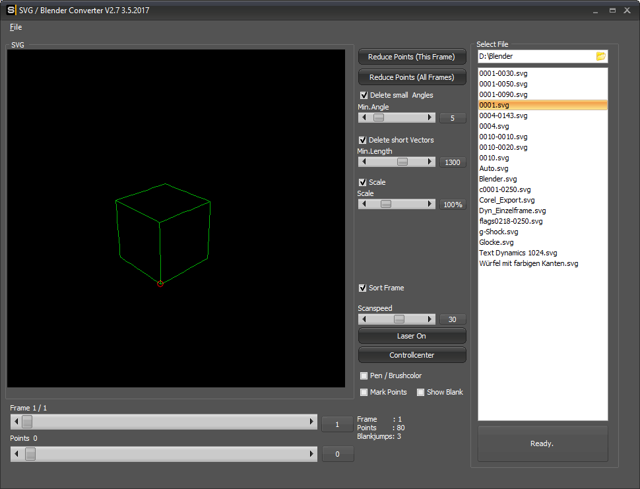The width and height of the screenshot is (640, 489).
Task: Select Glocke.svg in the file list
Action: tap(497, 242)
